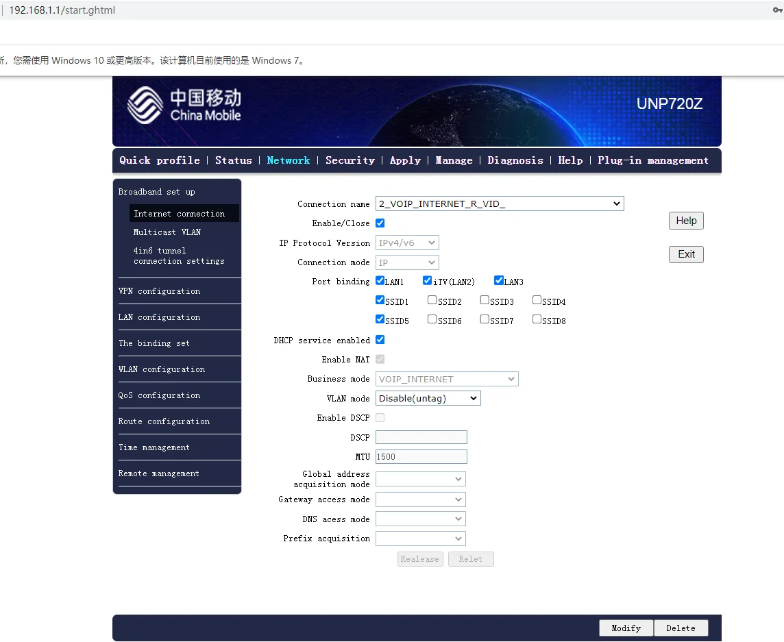
Task: Expand DNS acess mode dropdown
Action: [x=421, y=519]
